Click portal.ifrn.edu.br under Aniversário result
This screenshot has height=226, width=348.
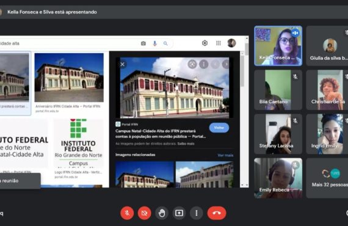47,111
